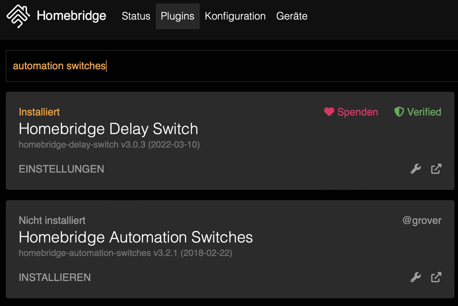The width and height of the screenshot is (458, 306).
Task: Open the Geräte page
Action: point(292,16)
